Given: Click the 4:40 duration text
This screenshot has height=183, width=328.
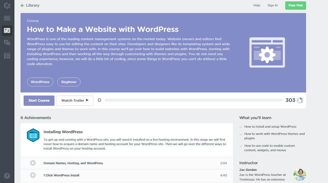Looking at the screenshot, I should tap(223, 175).
